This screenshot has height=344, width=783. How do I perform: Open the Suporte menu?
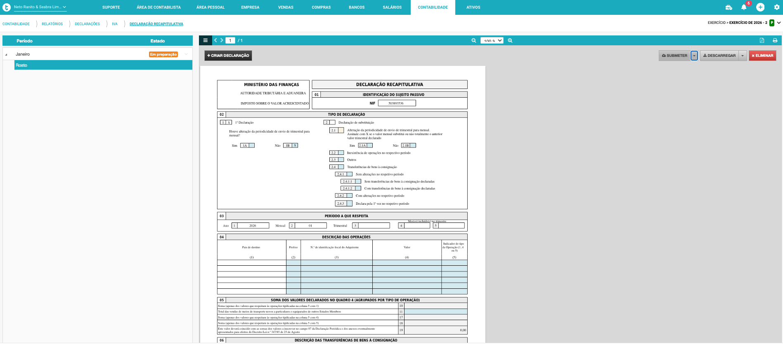[x=111, y=7]
